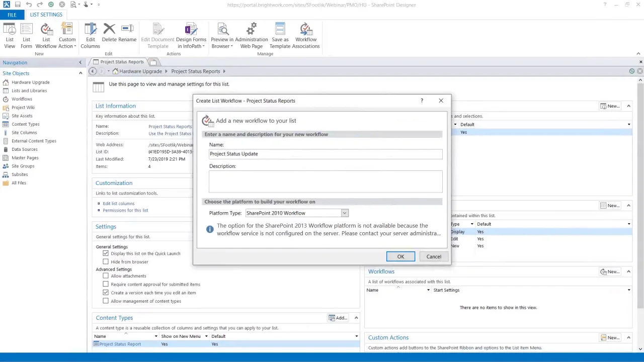Click the Rename ribbon icon
Viewport: 644px width, 362px height.
127,33
